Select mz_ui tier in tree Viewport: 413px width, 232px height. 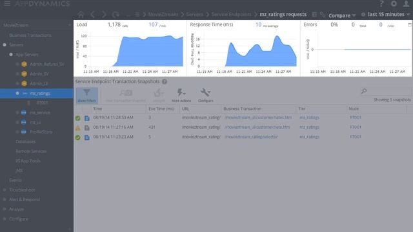pos(35,122)
